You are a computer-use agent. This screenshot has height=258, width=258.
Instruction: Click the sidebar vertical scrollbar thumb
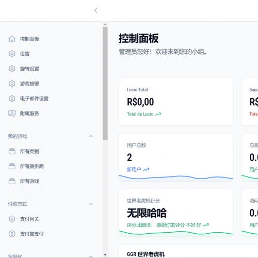pos(105,84)
